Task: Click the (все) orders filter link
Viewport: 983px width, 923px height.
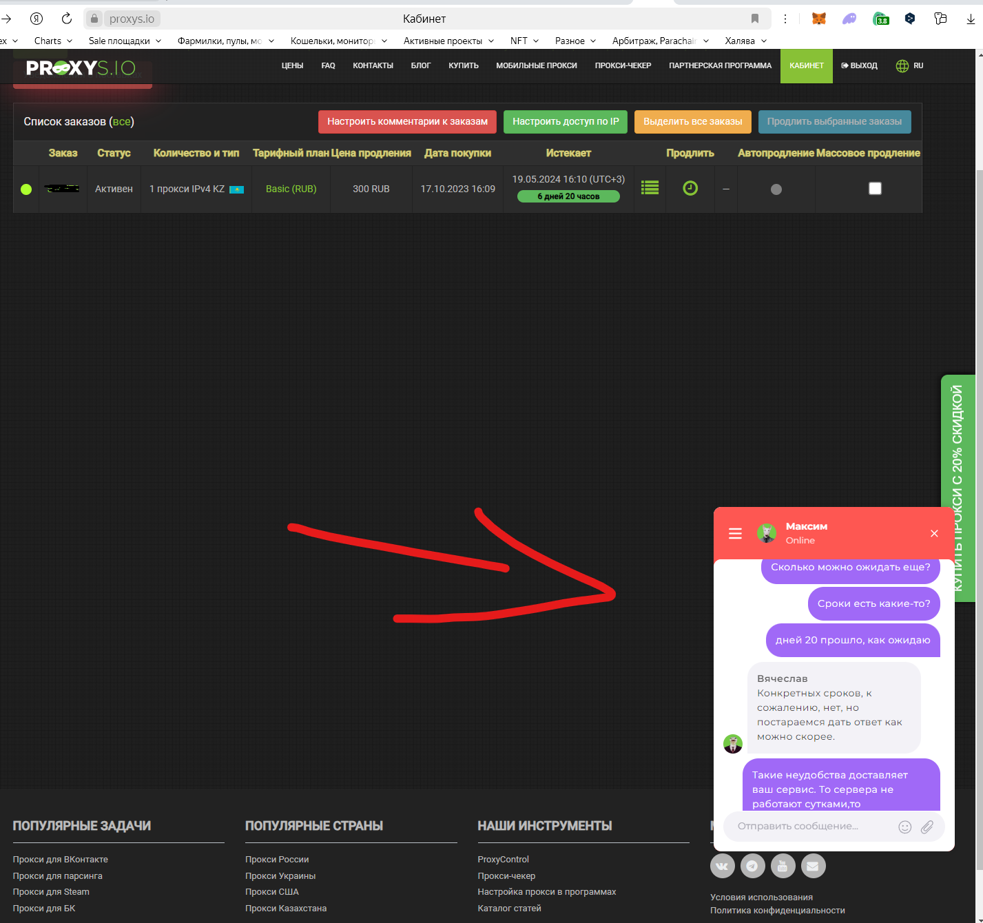Action: [x=121, y=122]
